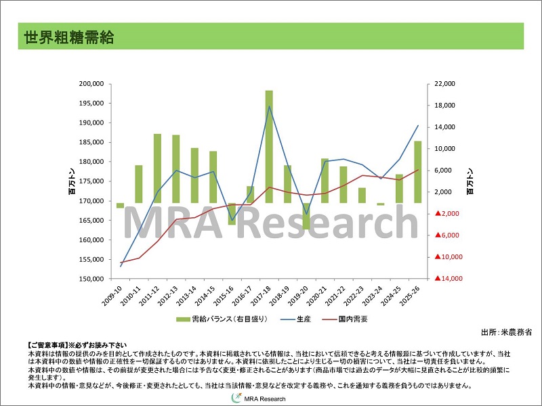Click the heading 【ご留意事項】※必ずお読み下さい

[x=77, y=345]
